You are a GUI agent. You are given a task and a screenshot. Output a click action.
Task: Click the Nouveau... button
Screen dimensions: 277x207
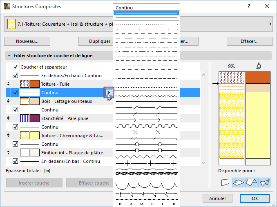click(27, 41)
